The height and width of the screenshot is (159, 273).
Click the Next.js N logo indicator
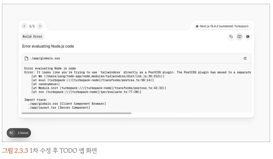[x=12, y=133]
